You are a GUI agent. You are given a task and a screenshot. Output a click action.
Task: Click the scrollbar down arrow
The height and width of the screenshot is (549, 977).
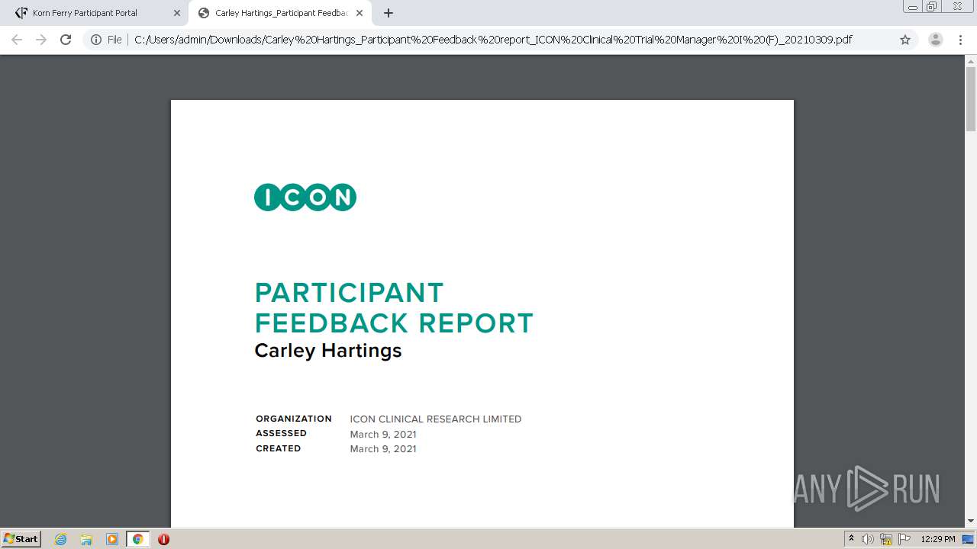[x=971, y=521]
